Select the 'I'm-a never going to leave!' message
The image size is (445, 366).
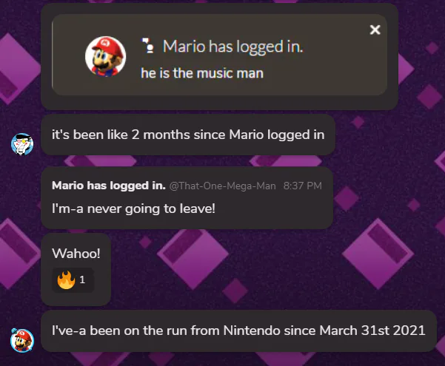[133, 209]
